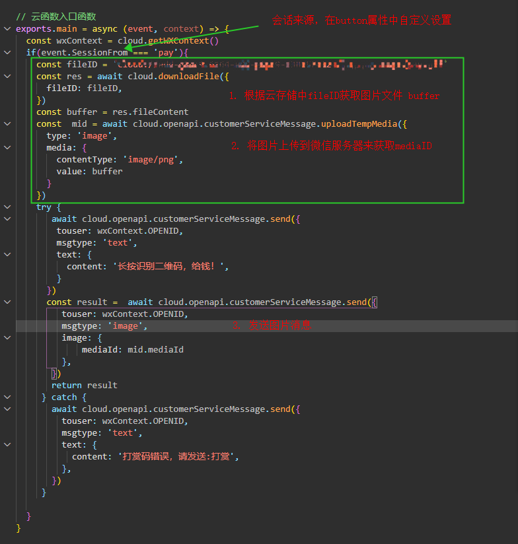Image resolution: width=518 pixels, height=544 pixels.
Task: Click the contentType: 'image/png' line
Action: coord(120,160)
